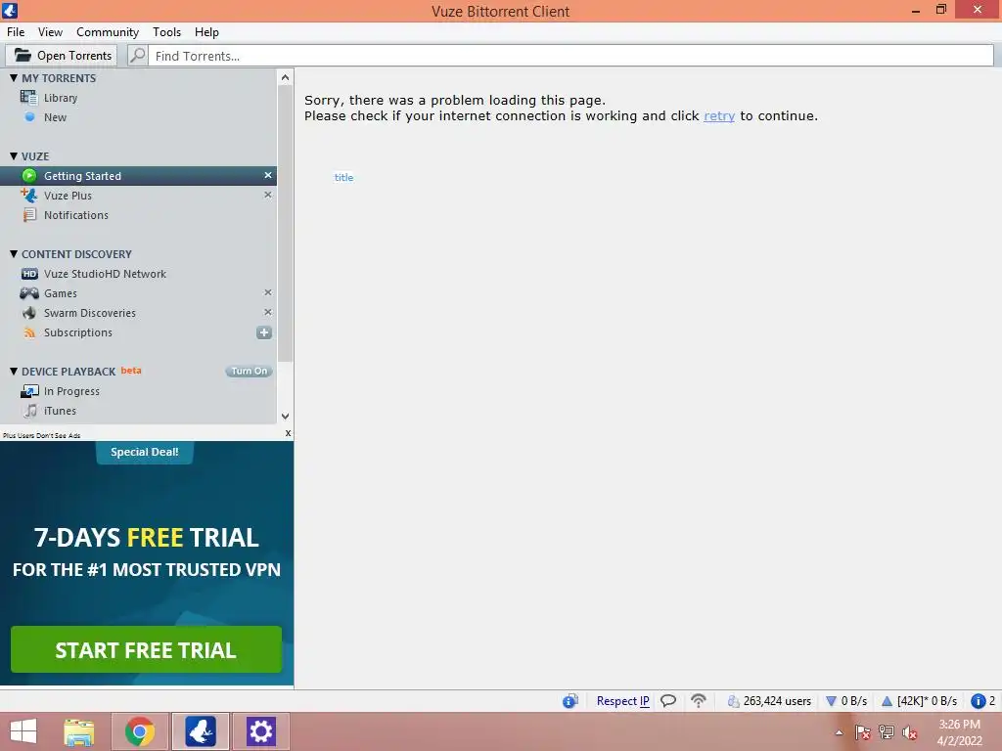Open the View menu
This screenshot has width=1002, height=751.
[x=50, y=32]
